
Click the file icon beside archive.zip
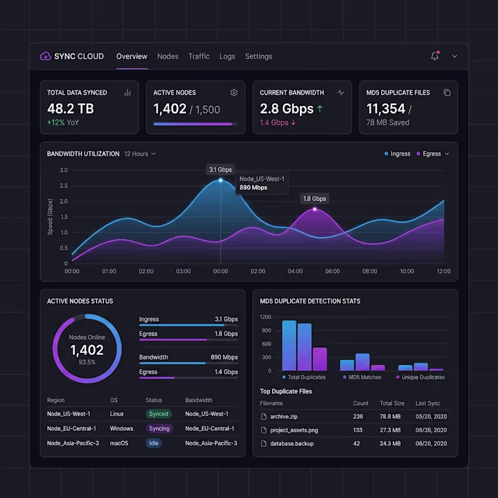263,416
